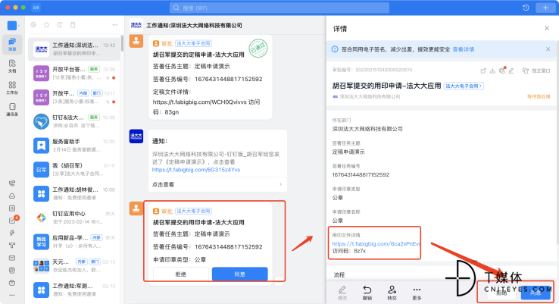The image size is (559, 304).
Task: Open the fabigbig link in 通知 message
Action: [x=196, y=170]
